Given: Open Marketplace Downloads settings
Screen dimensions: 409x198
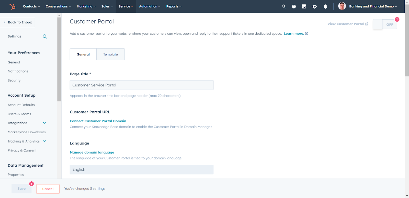Looking at the screenshot, I should pos(27,132).
